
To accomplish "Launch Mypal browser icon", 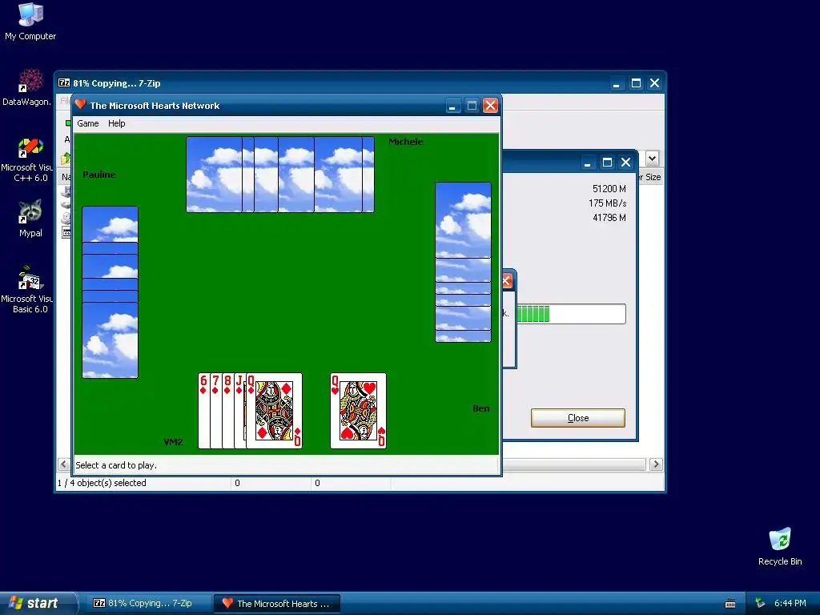I will click(30, 219).
